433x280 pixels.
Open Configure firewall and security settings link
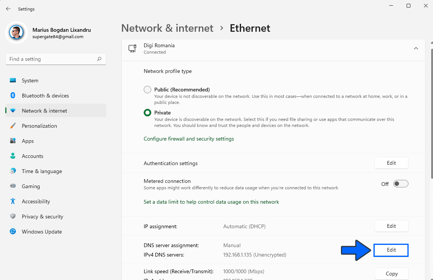pyautogui.click(x=189, y=139)
